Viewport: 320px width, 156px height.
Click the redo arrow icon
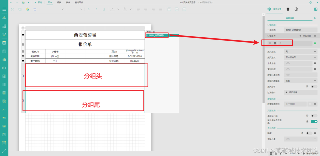17,2
